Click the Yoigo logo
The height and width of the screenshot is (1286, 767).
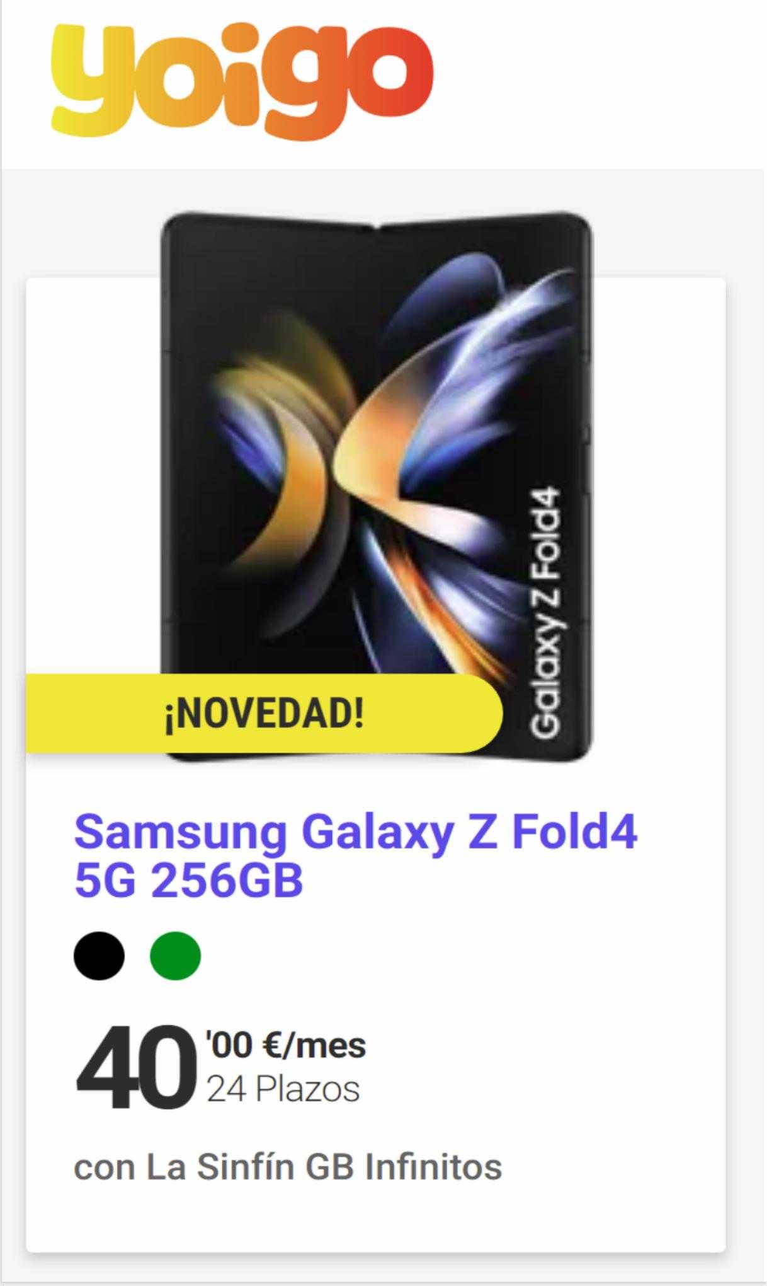click(x=242, y=81)
